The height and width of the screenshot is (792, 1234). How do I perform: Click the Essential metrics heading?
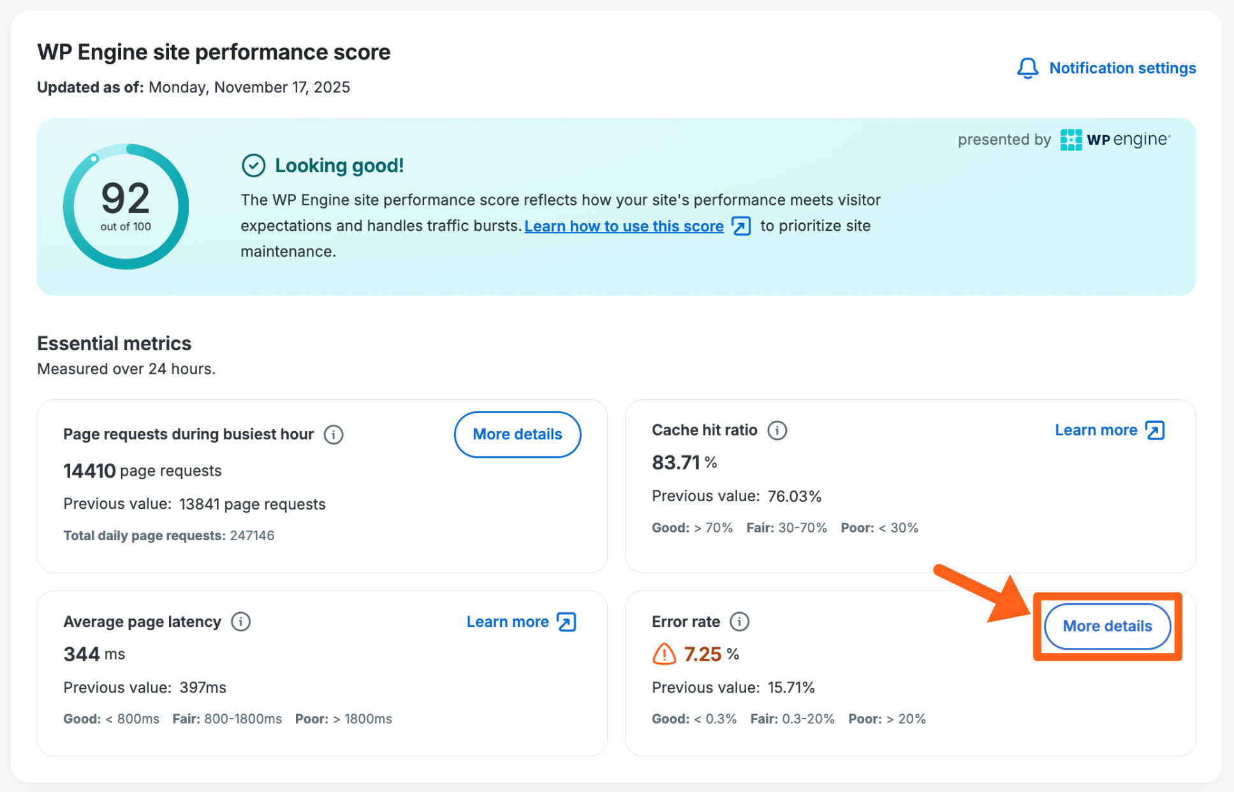click(x=114, y=344)
